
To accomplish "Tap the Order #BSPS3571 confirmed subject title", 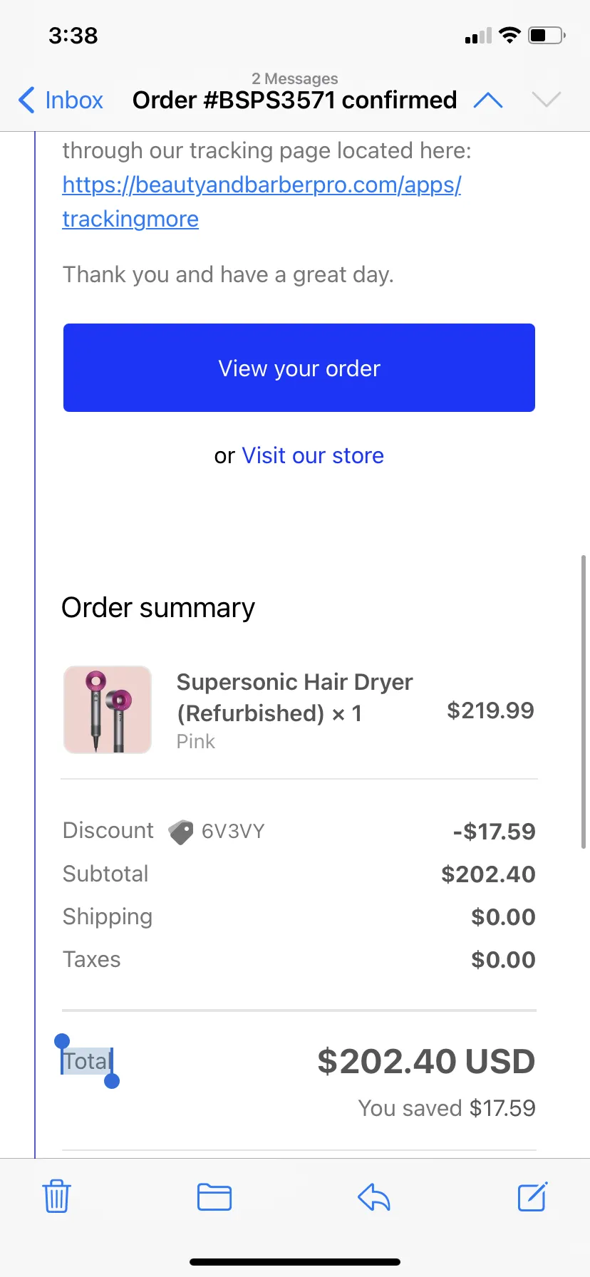I will 295,100.
